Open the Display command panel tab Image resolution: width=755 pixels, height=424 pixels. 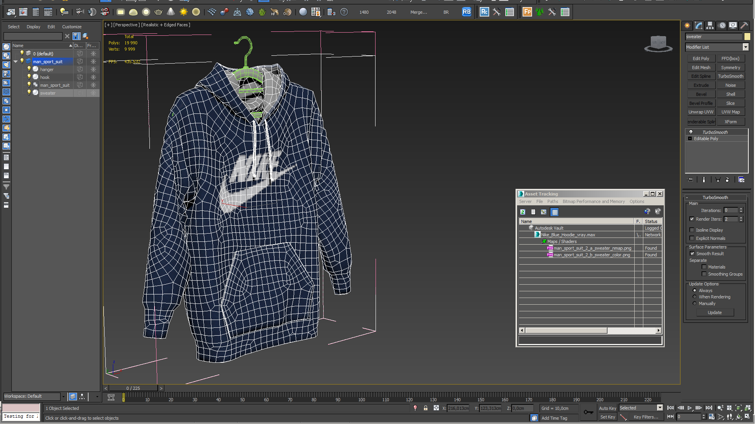point(733,26)
